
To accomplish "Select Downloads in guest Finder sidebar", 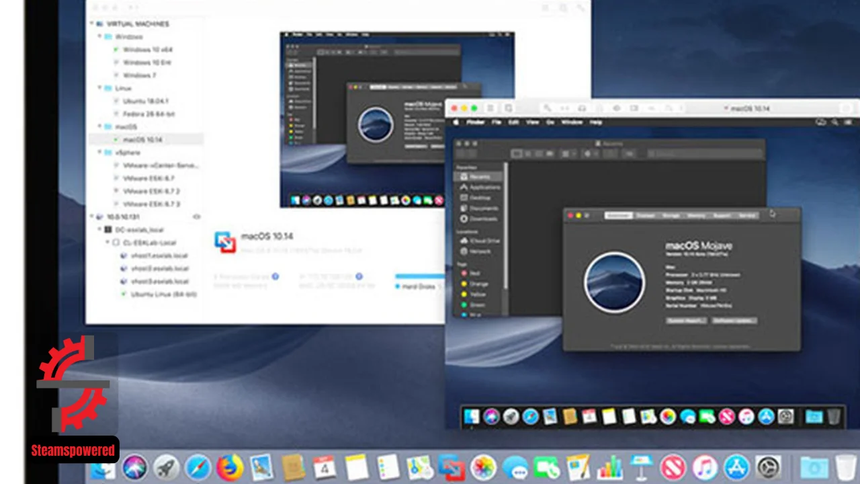I will pyautogui.click(x=480, y=219).
